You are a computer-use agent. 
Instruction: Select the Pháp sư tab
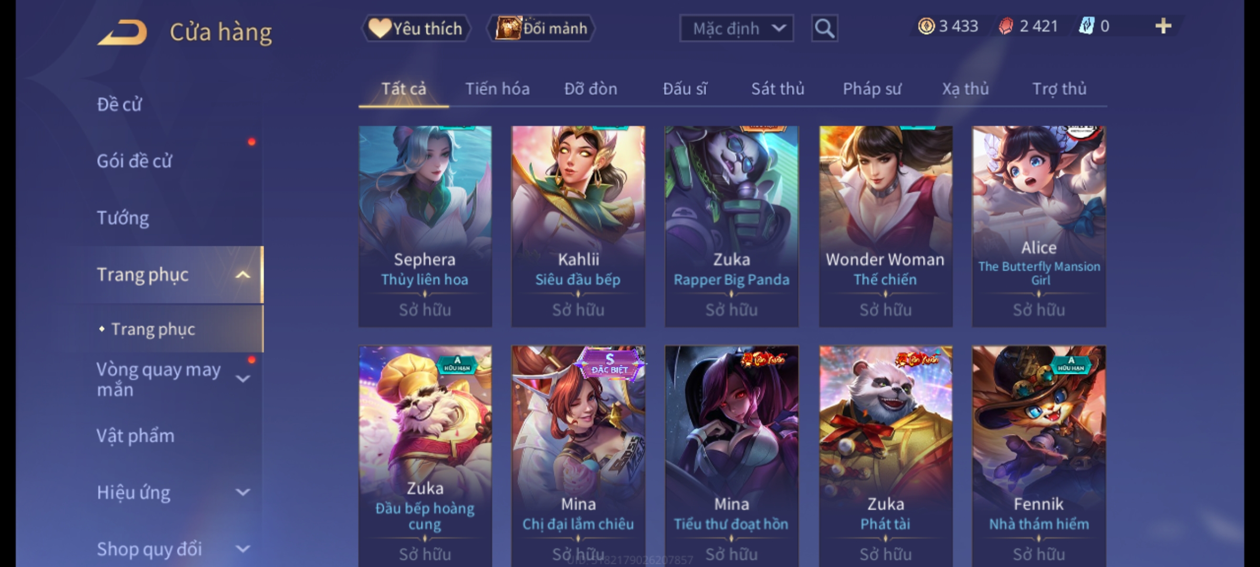(x=872, y=89)
